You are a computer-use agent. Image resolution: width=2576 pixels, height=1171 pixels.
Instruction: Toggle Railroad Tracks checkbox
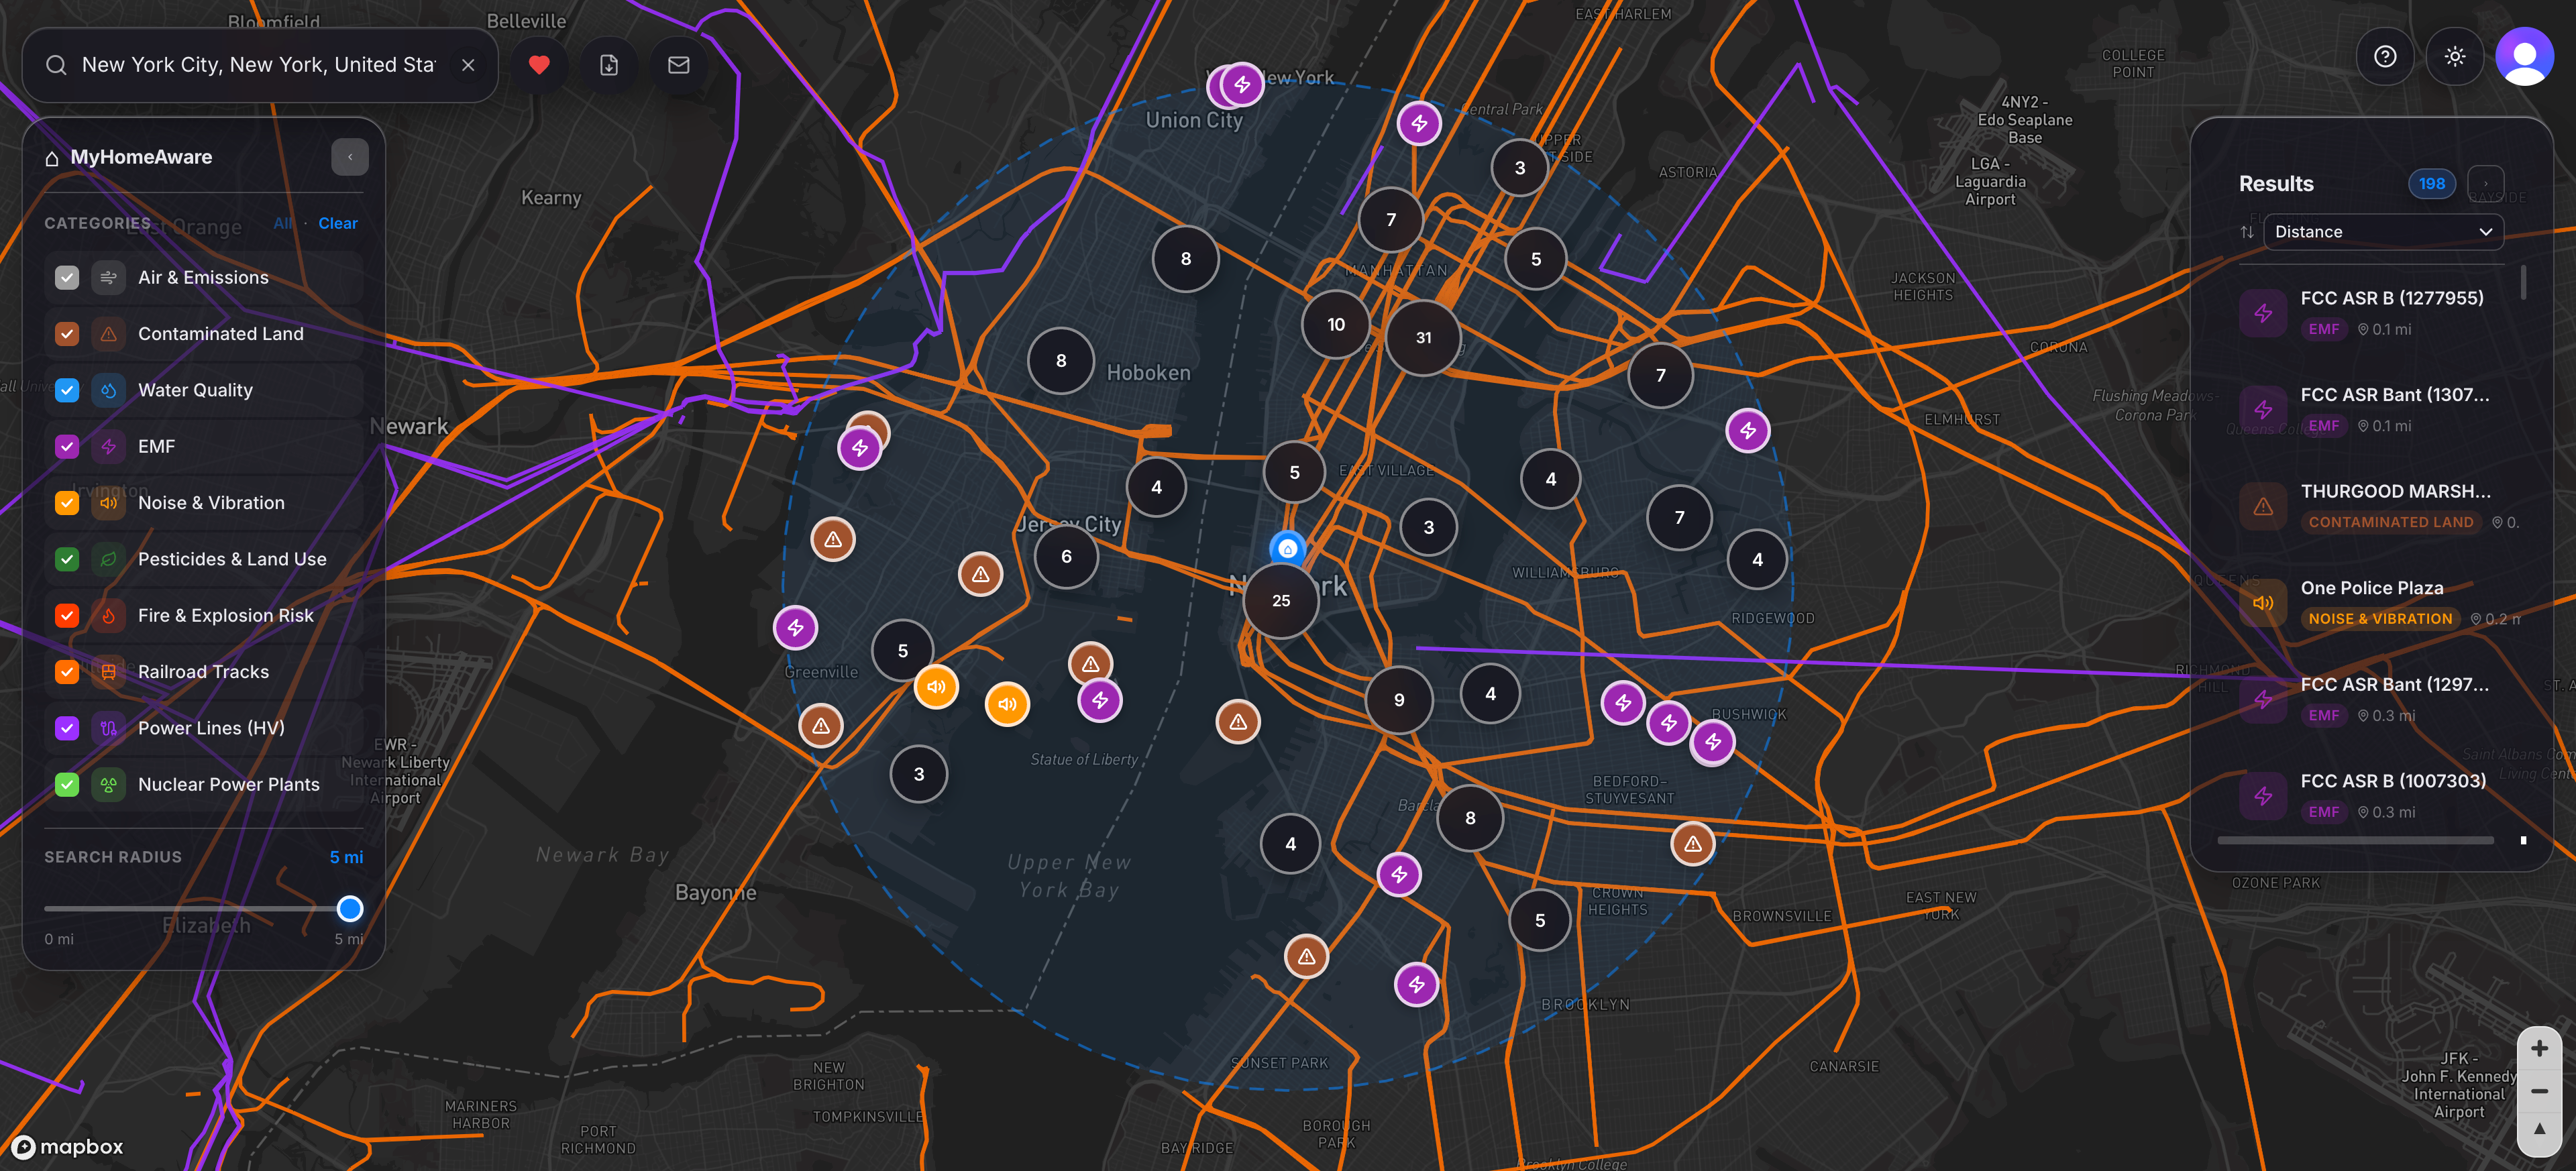(x=67, y=672)
